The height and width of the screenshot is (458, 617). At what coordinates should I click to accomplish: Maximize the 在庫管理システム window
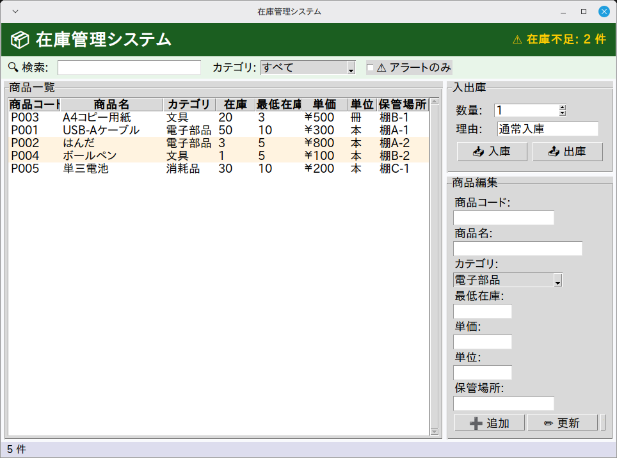coord(584,12)
